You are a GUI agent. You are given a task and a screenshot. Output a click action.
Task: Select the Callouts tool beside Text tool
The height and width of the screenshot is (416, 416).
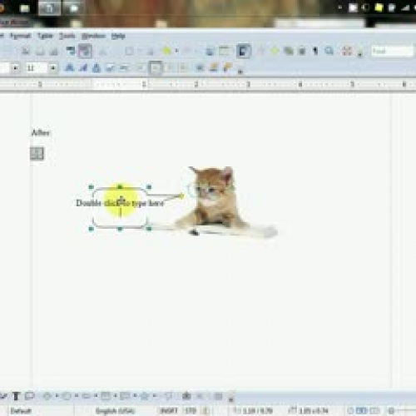pos(30,396)
